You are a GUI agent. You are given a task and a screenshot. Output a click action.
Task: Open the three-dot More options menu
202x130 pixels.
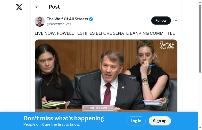pyautogui.click(x=175, y=21)
